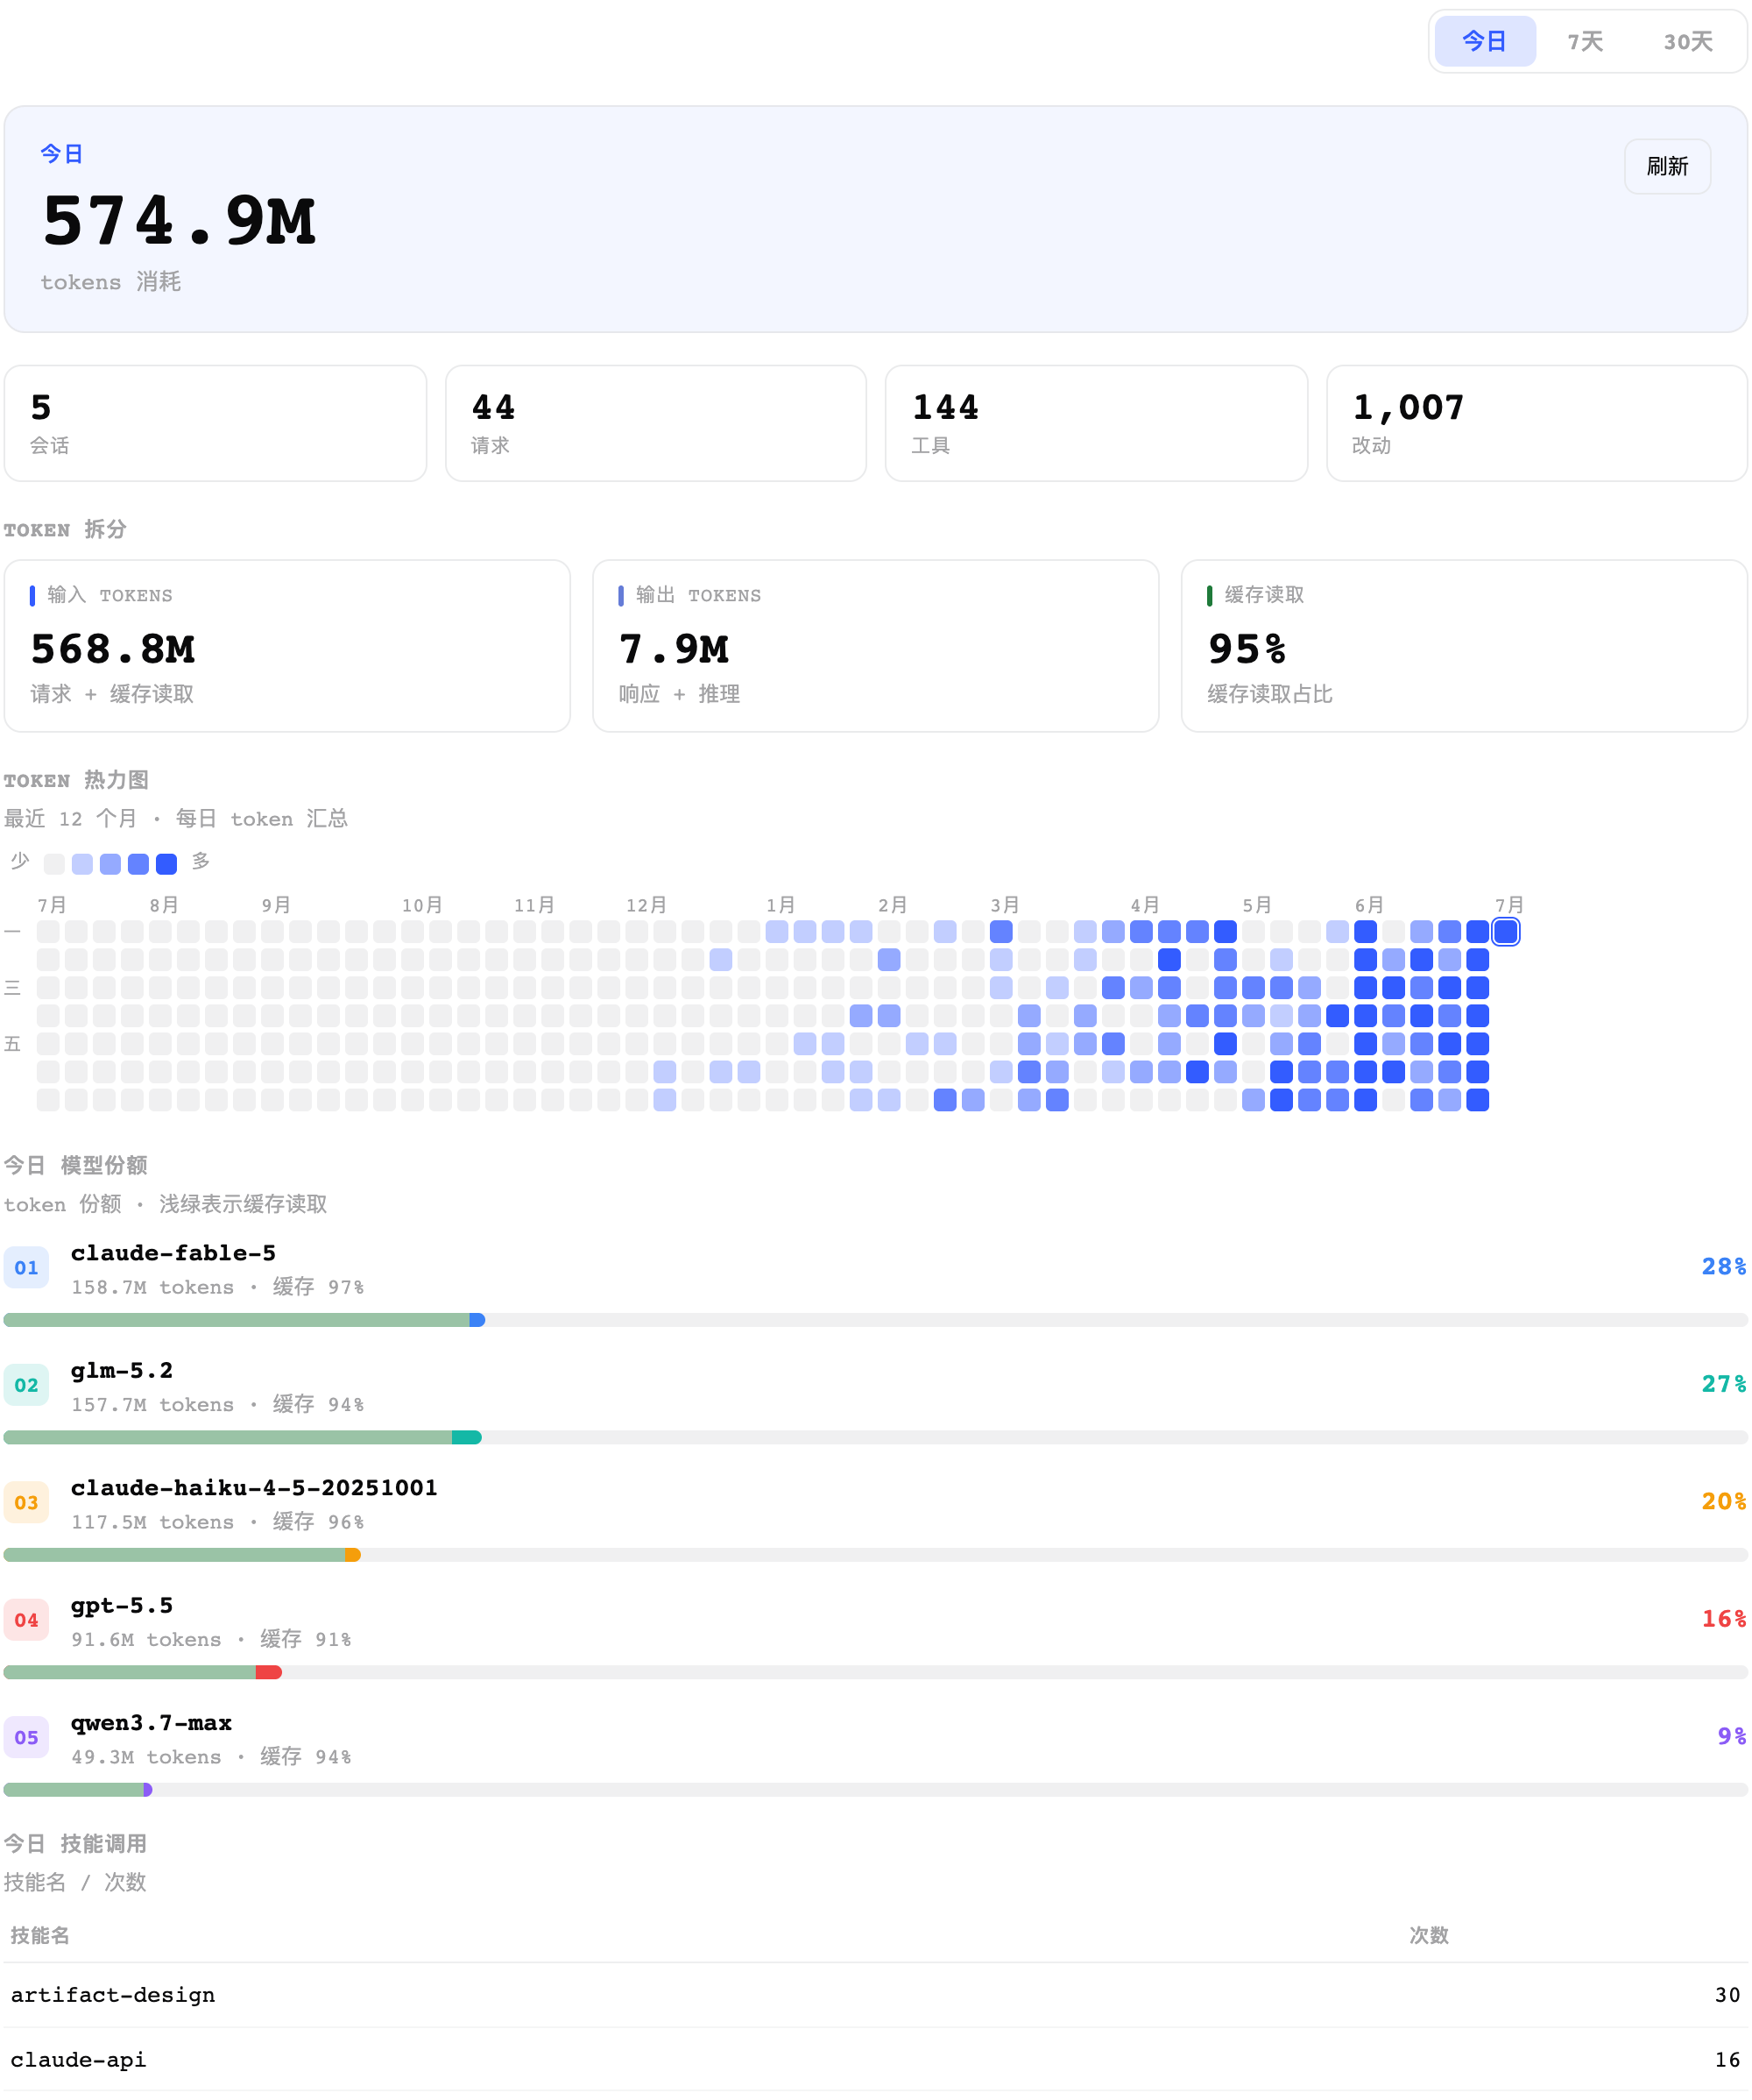Click the 05 rank badge for qwen3.7-max

click(26, 1738)
